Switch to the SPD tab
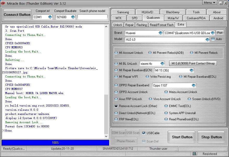Image resolution: width=229 pixels, height=157 pixels. pos(134,18)
